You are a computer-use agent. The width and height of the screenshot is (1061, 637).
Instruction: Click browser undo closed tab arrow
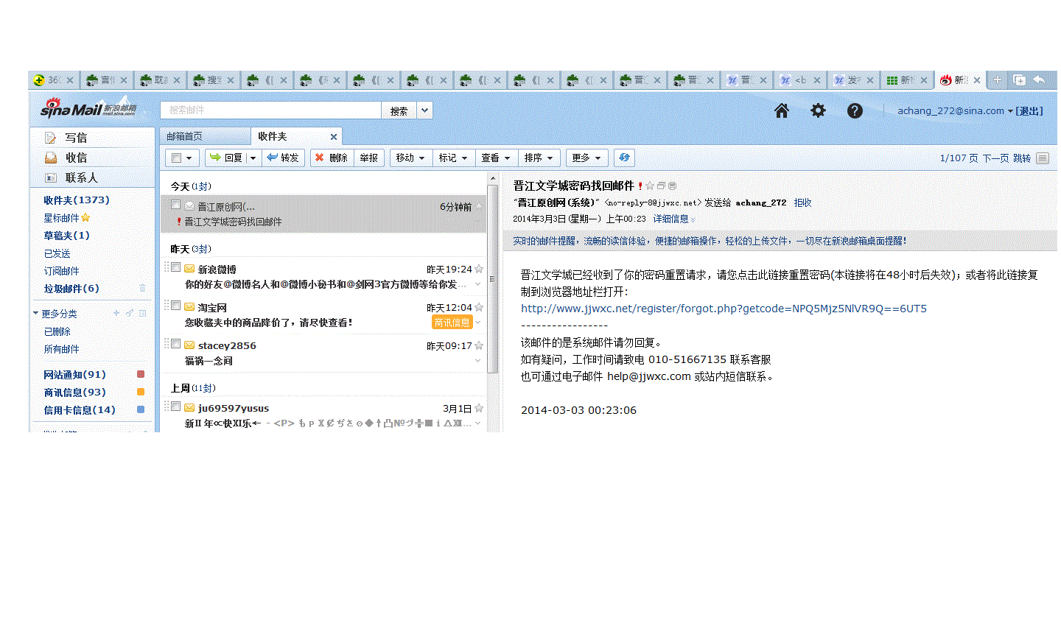pos(1040,80)
